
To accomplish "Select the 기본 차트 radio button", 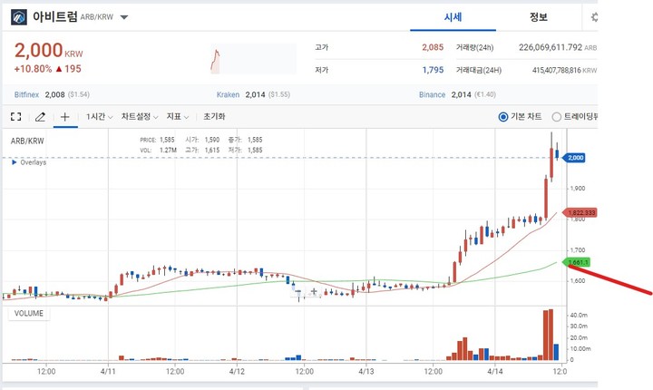I will [504, 117].
